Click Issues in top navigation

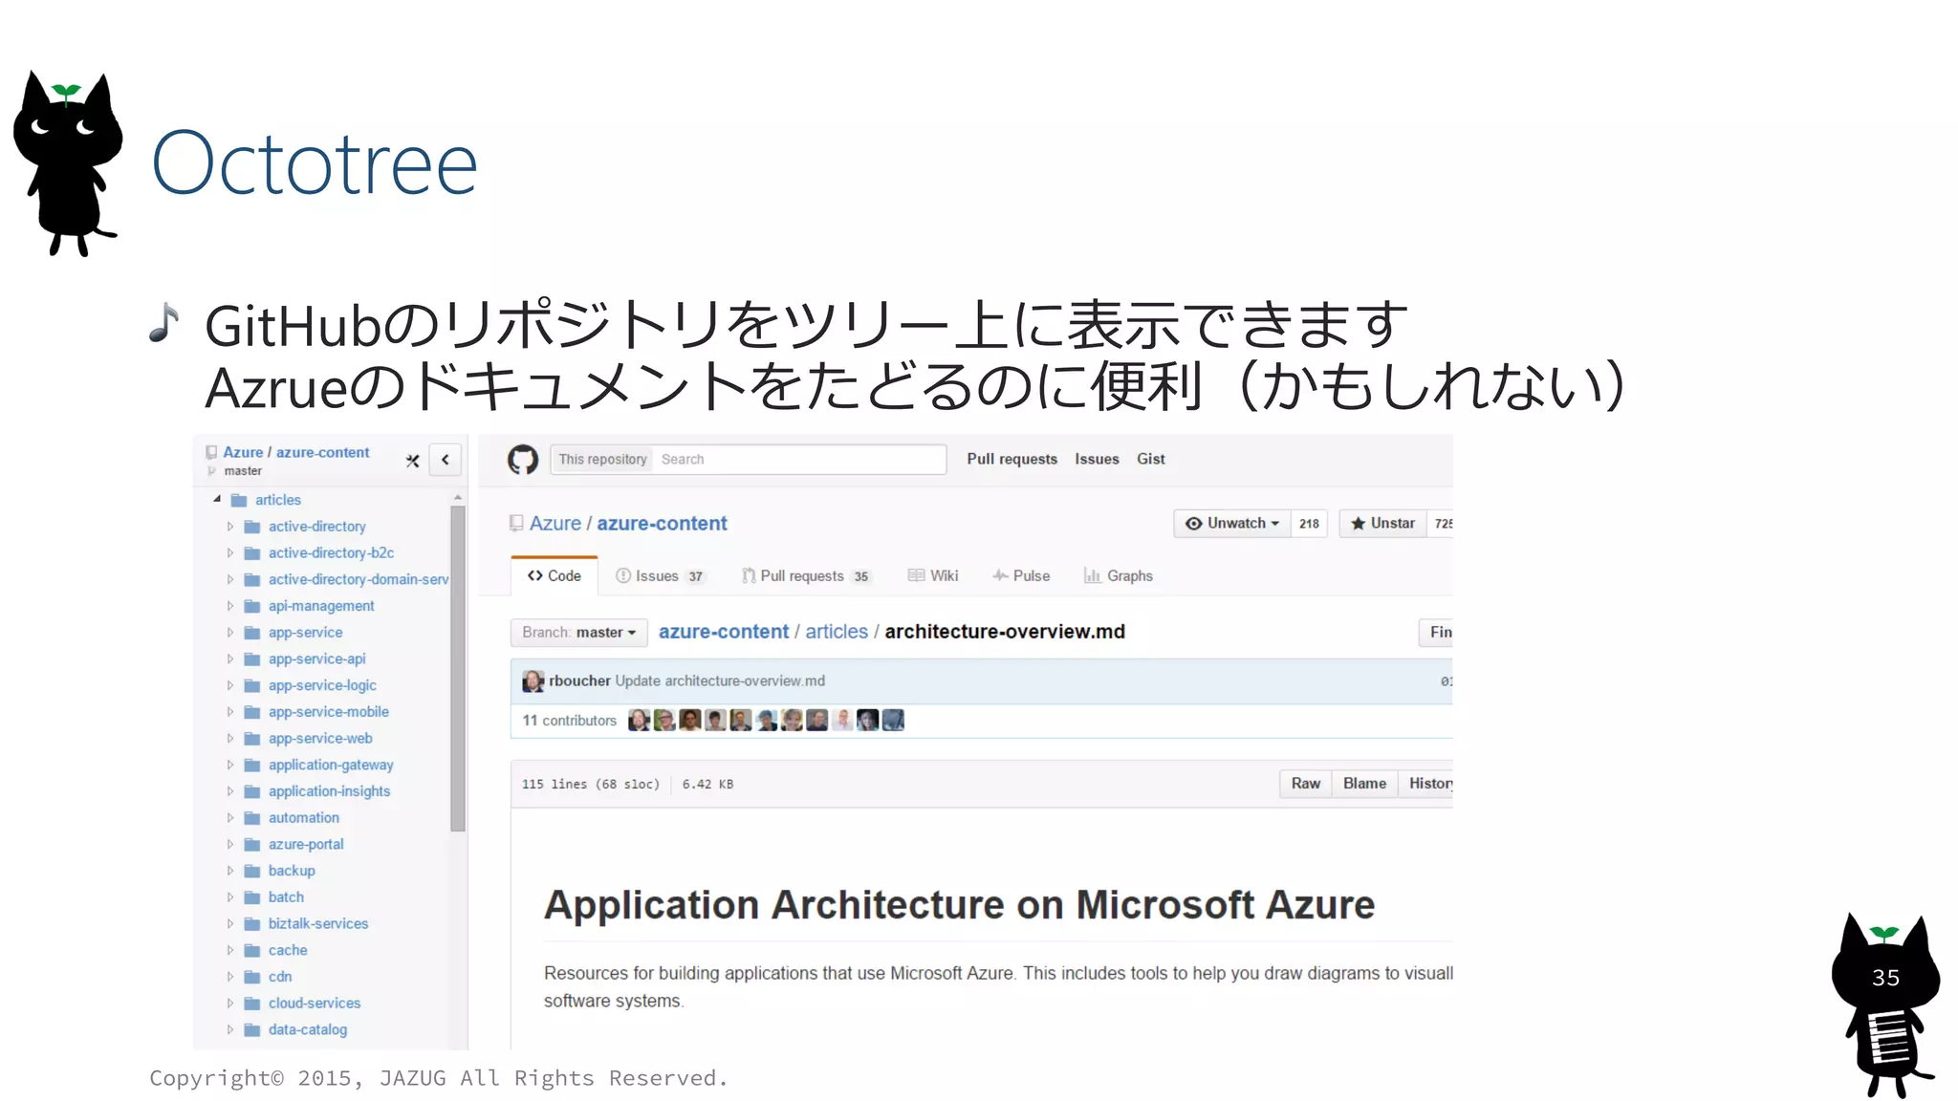pyautogui.click(x=1097, y=460)
